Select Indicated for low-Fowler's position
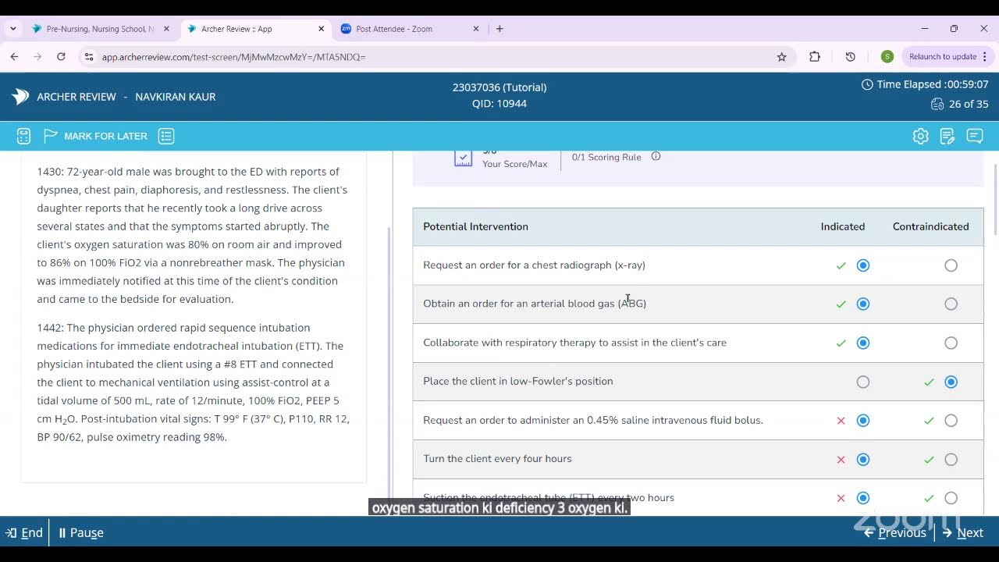 pyautogui.click(x=862, y=382)
